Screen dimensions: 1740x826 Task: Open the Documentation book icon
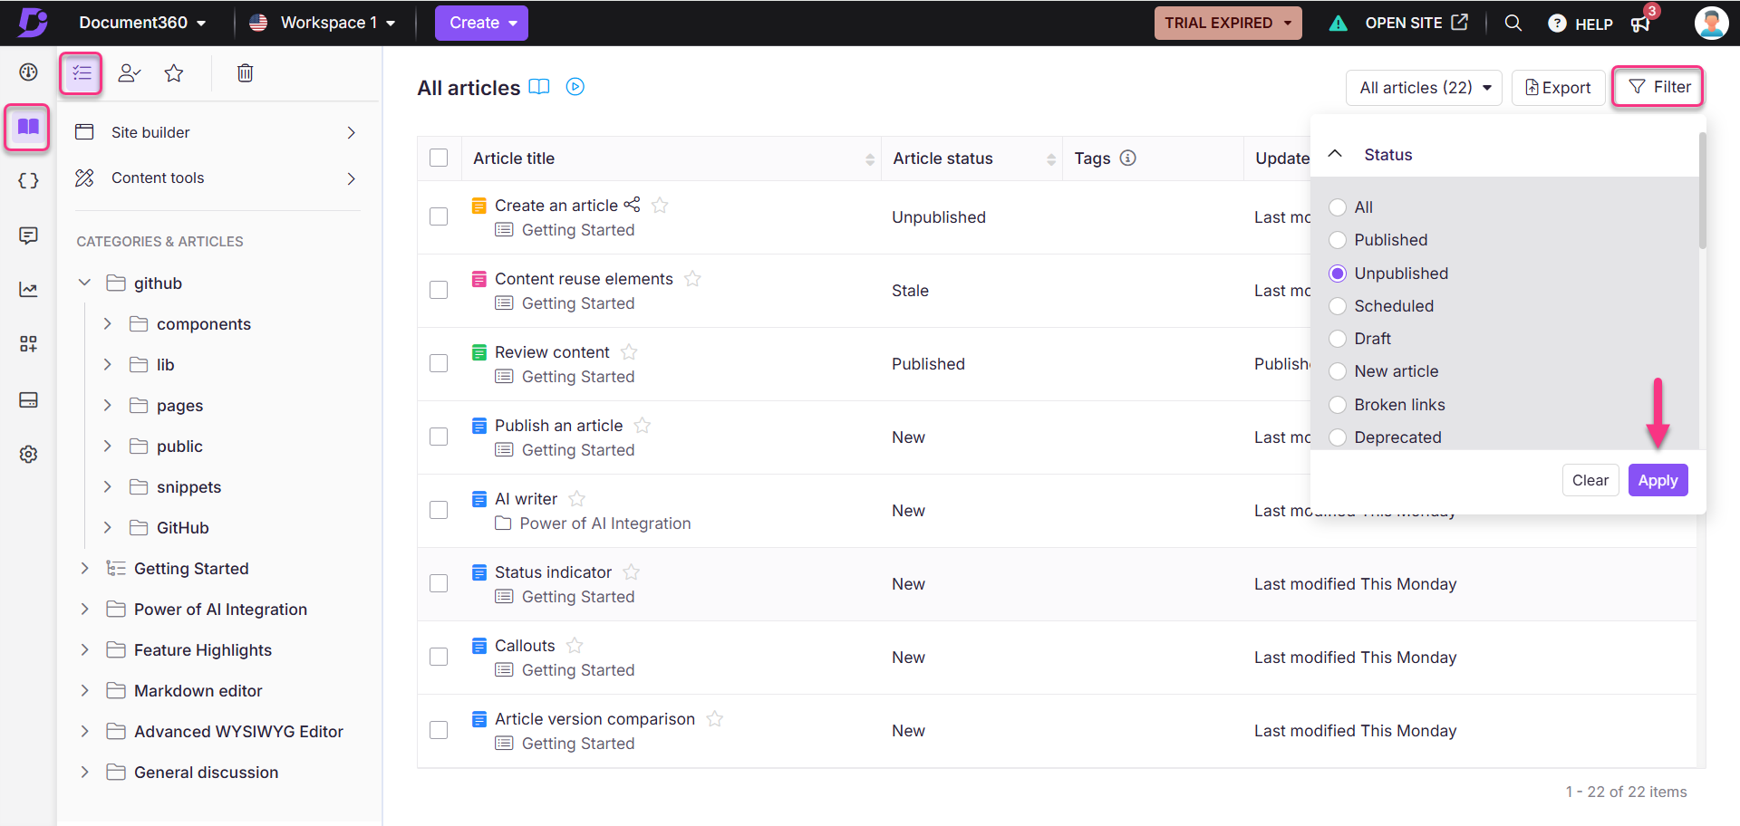click(28, 127)
